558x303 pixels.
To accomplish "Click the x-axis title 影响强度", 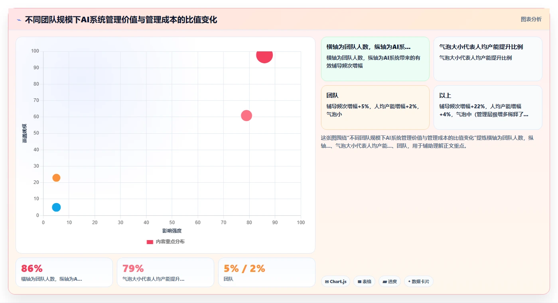I will pyautogui.click(x=172, y=231).
